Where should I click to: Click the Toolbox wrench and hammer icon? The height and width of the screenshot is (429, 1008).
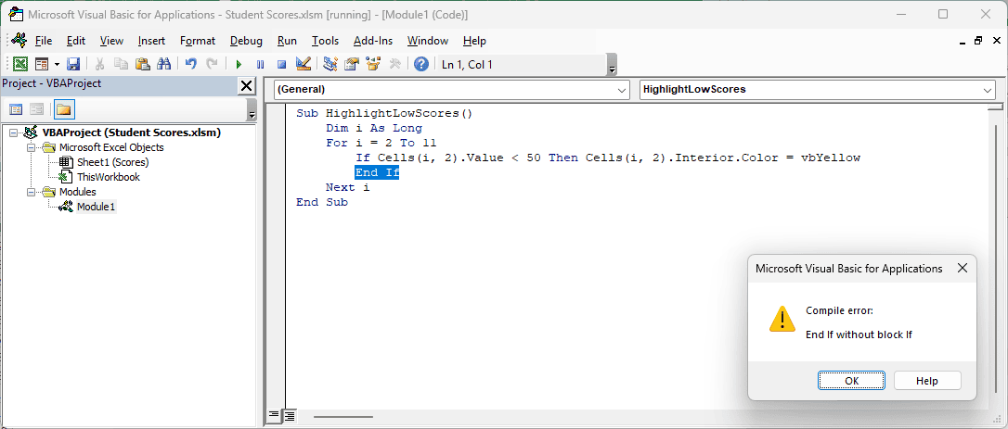tap(394, 64)
